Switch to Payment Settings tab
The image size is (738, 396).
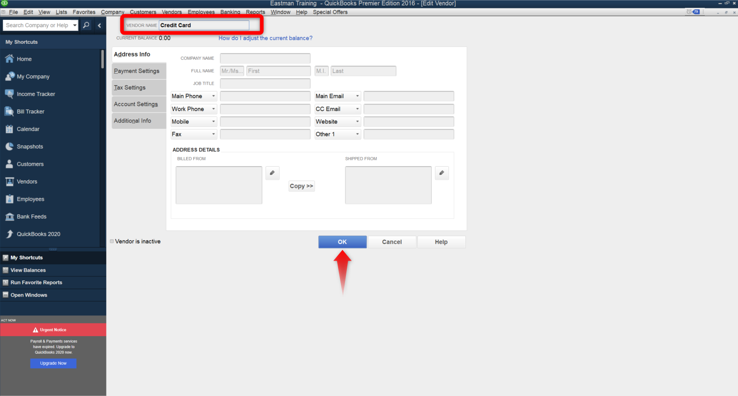[139, 71]
